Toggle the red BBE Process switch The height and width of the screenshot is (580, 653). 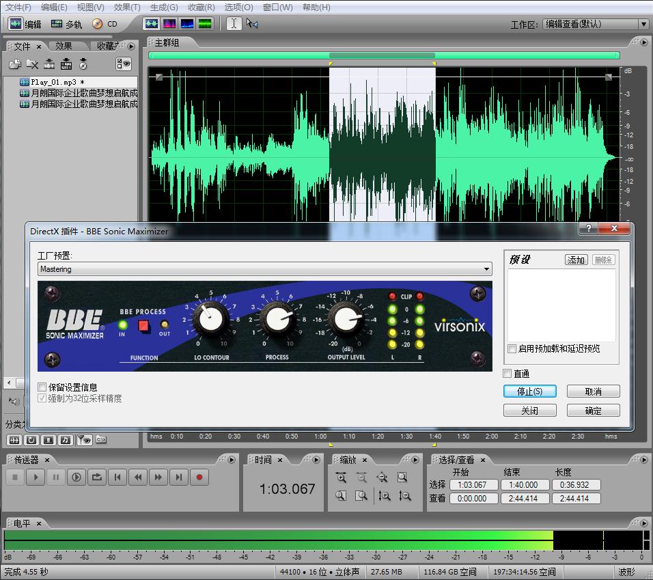click(x=143, y=326)
